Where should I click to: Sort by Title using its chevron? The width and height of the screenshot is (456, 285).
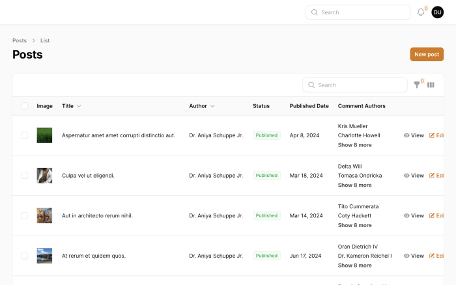[x=79, y=106]
